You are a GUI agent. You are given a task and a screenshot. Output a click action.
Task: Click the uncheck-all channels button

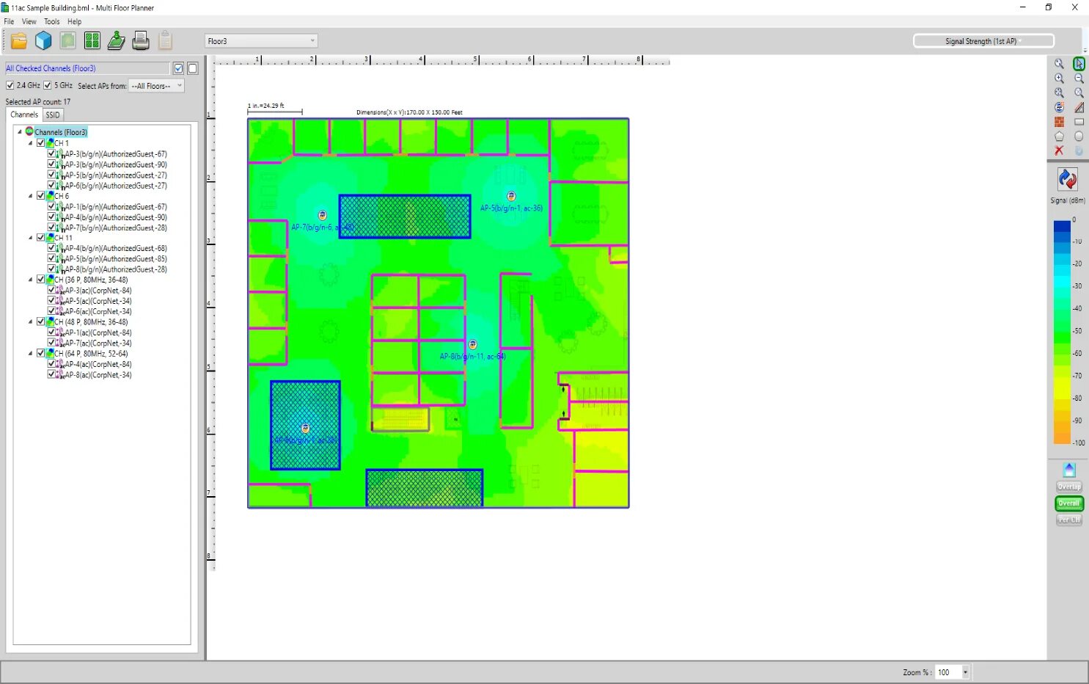point(192,68)
